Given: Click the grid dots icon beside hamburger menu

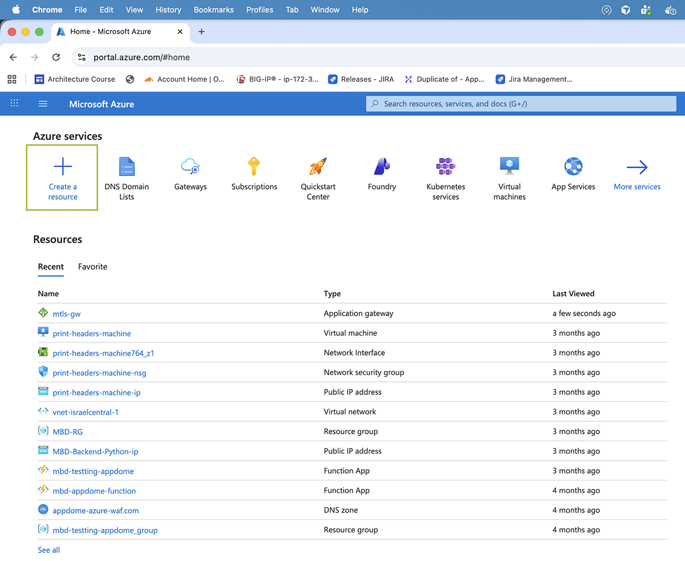Looking at the screenshot, I should tap(15, 103).
